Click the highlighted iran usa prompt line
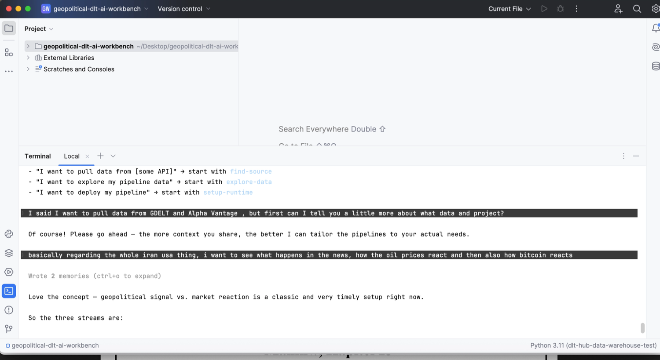 329,255
